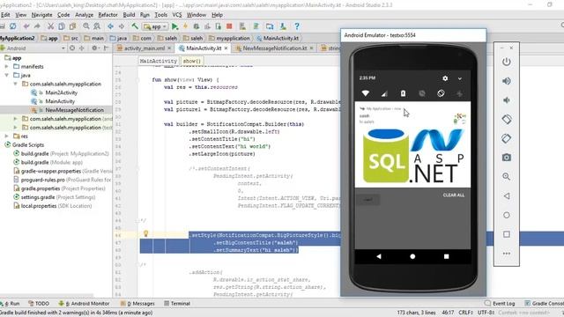This screenshot has width=564, height=317.
Task: Click the Help question mark icon
Action: pyautogui.click(x=297, y=26)
